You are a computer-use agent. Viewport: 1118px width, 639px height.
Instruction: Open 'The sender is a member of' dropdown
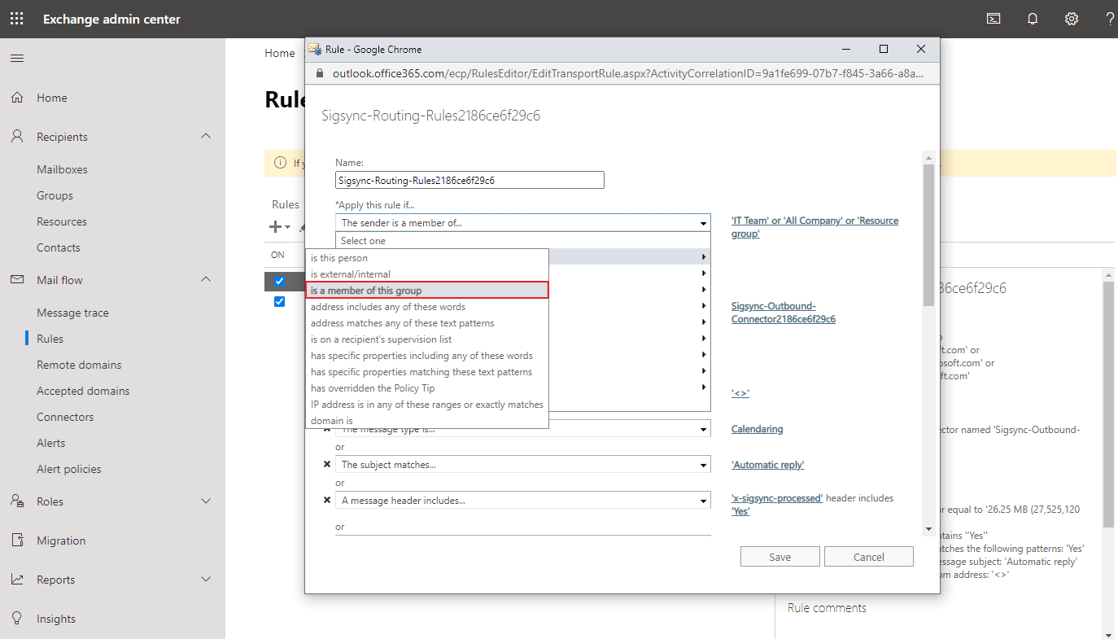pos(522,222)
